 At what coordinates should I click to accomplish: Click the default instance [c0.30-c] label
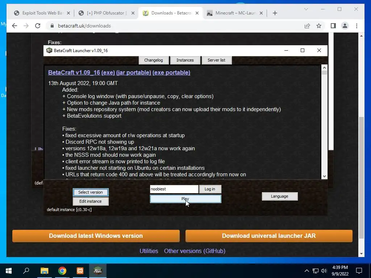click(x=69, y=210)
